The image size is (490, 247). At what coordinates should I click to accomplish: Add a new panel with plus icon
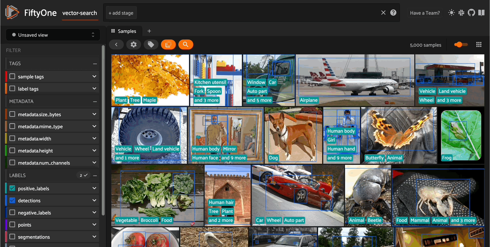click(x=149, y=31)
